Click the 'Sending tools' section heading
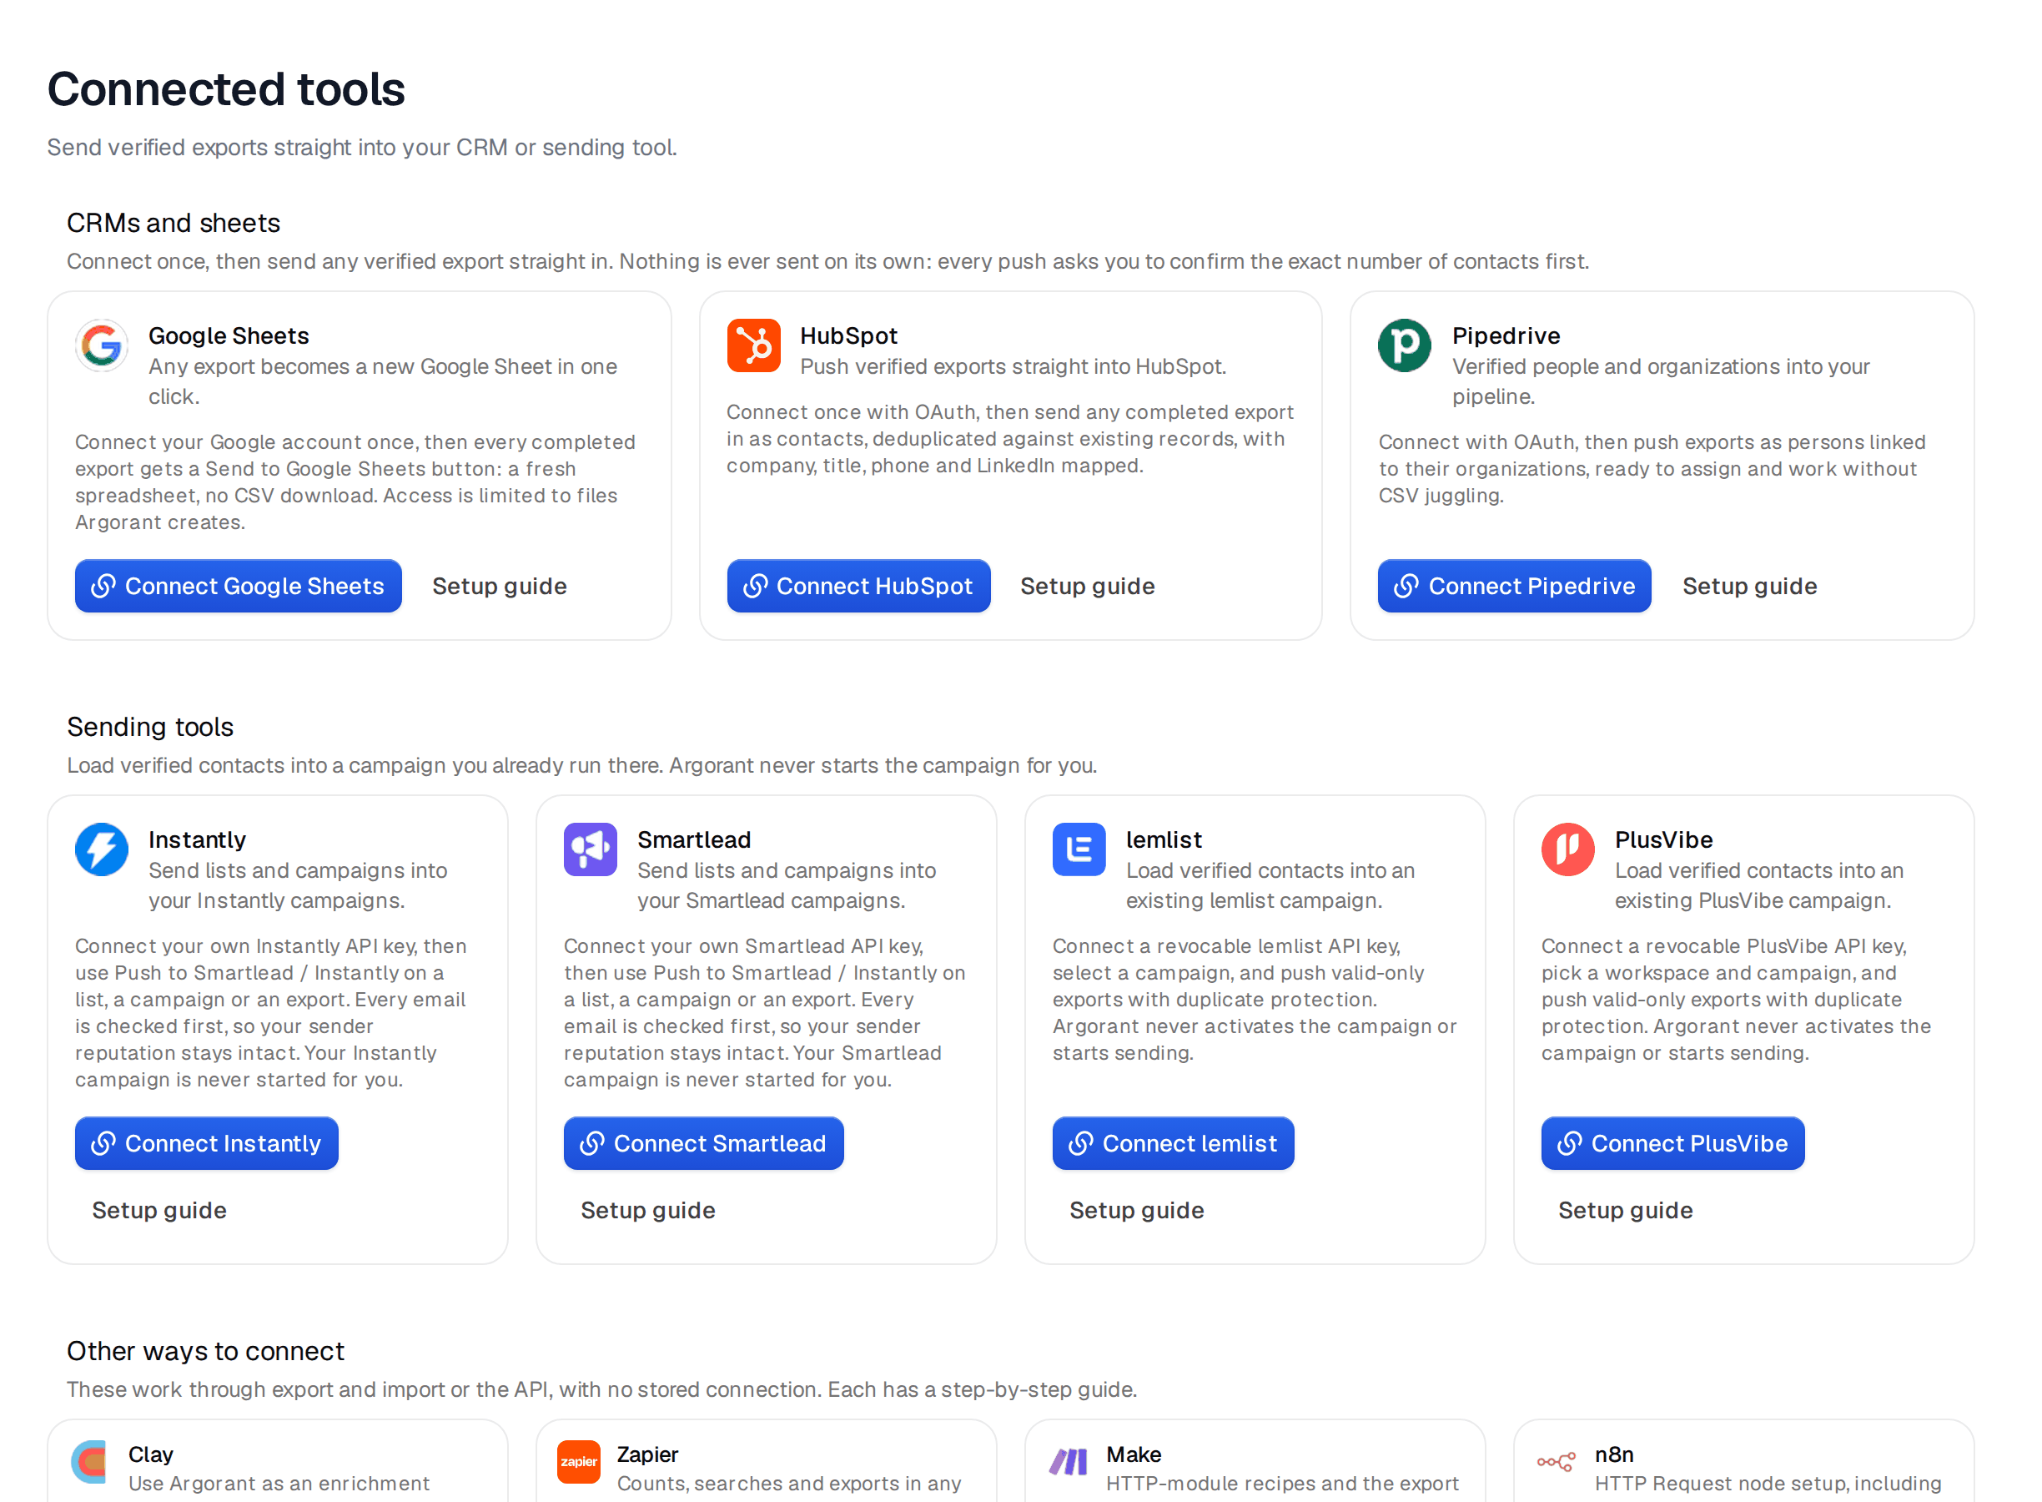2042x1502 pixels. point(151,727)
